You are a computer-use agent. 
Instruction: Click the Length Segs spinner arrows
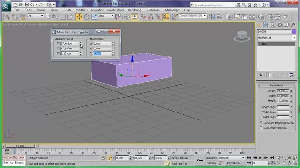pyautogui.click(x=291, y=107)
